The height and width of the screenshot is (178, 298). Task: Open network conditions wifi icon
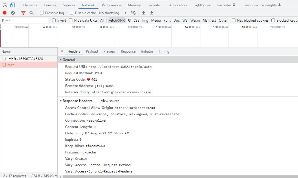[133, 13]
